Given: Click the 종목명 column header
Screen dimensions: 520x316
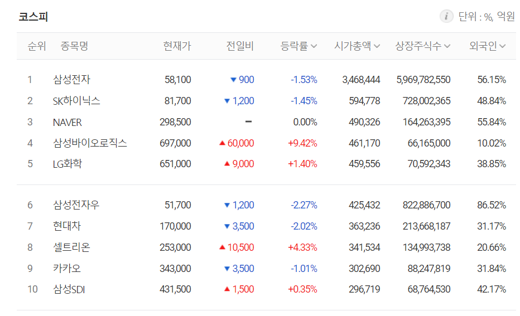Looking at the screenshot, I should point(74,46).
